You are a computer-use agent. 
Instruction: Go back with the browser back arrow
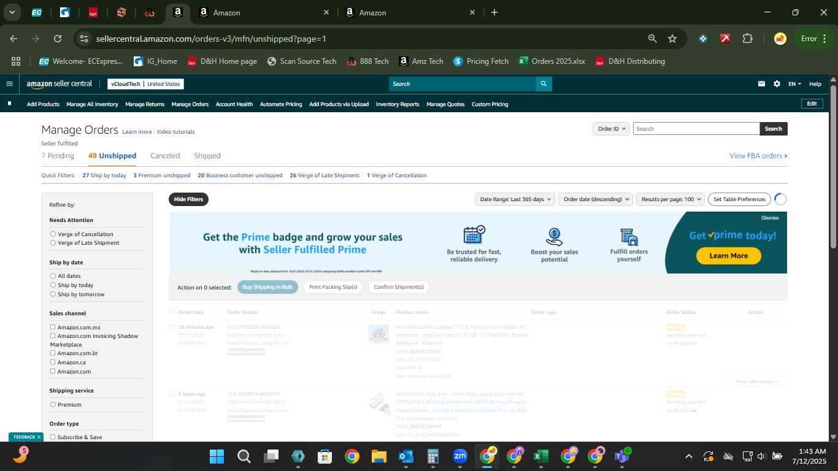[x=13, y=39]
